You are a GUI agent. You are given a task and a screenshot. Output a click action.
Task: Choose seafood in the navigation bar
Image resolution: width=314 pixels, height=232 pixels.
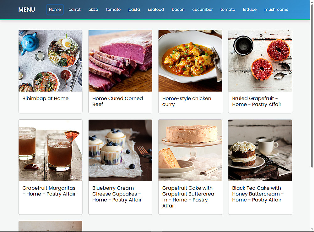tap(156, 9)
